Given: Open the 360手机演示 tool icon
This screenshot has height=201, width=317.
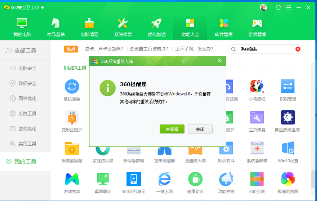Looking at the screenshot, I should tap(133, 179).
